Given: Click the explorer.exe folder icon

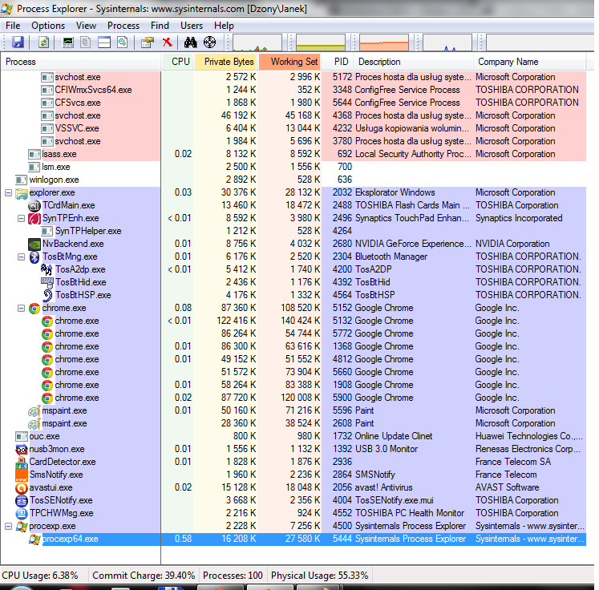Looking at the screenshot, I should point(22,193).
